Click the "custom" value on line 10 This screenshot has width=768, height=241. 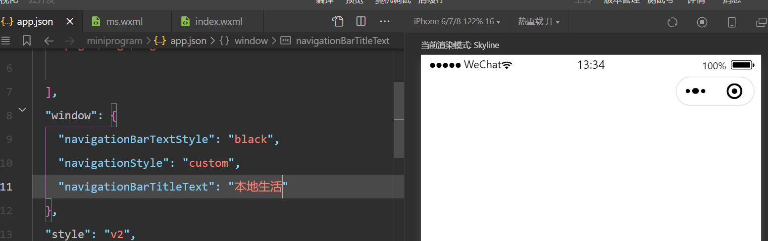click(x=208, y=163)
